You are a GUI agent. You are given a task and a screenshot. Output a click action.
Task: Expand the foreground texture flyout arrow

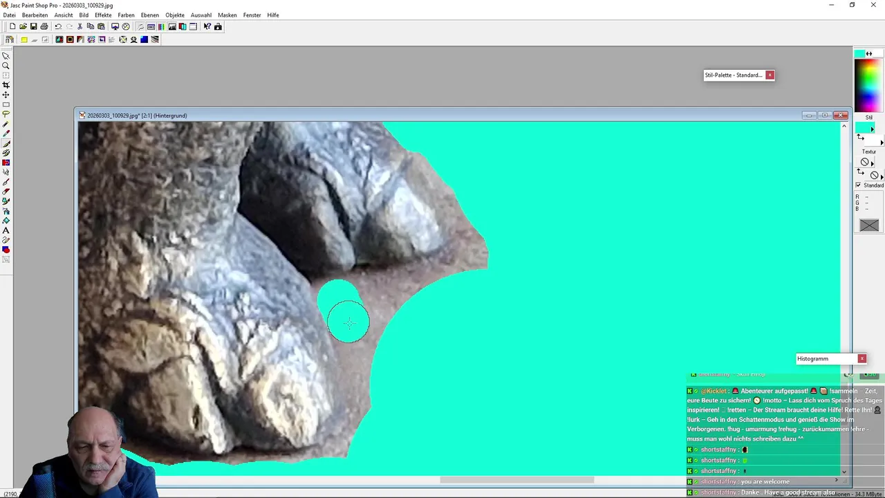tap(873, 163)
